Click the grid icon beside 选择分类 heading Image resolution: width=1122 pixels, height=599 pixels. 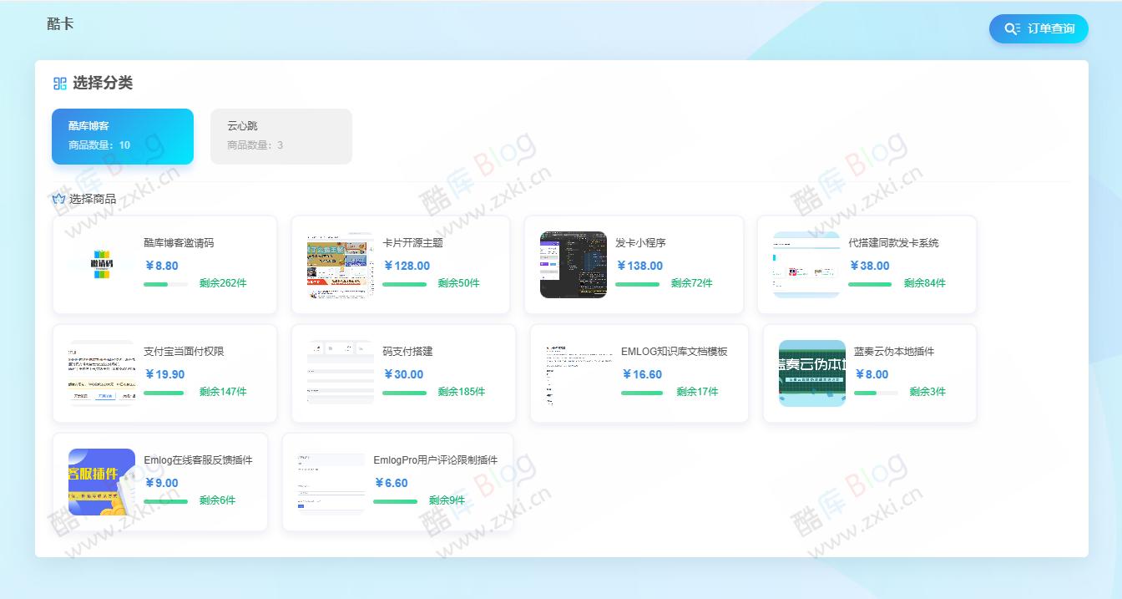point(58,83)
